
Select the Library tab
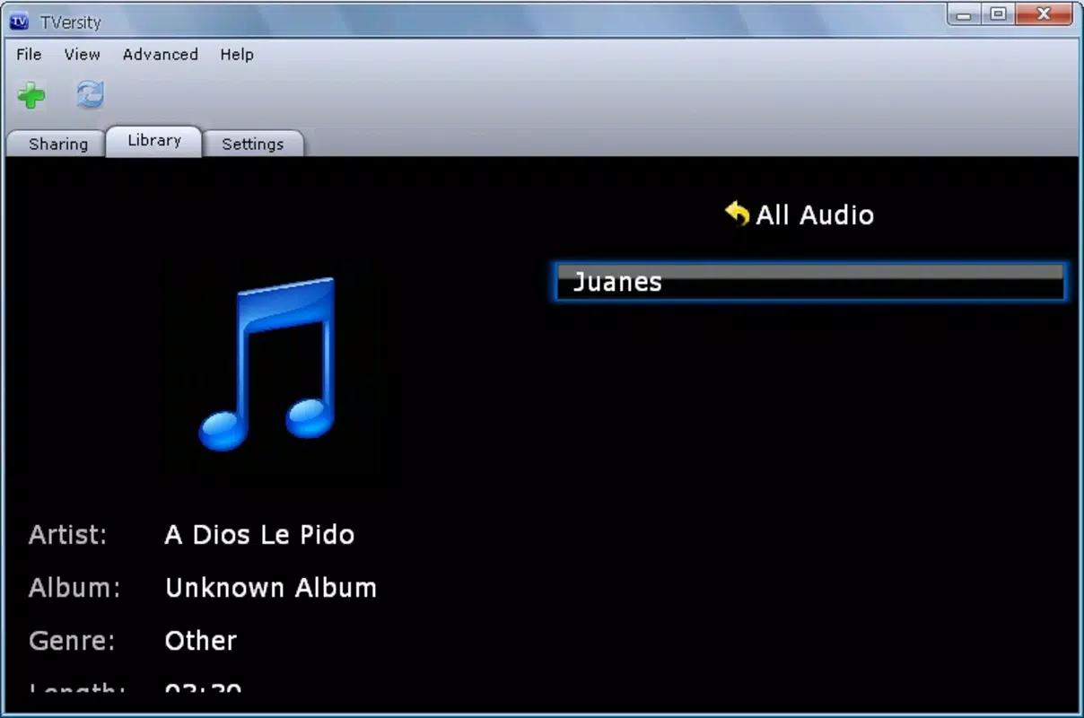154,141
